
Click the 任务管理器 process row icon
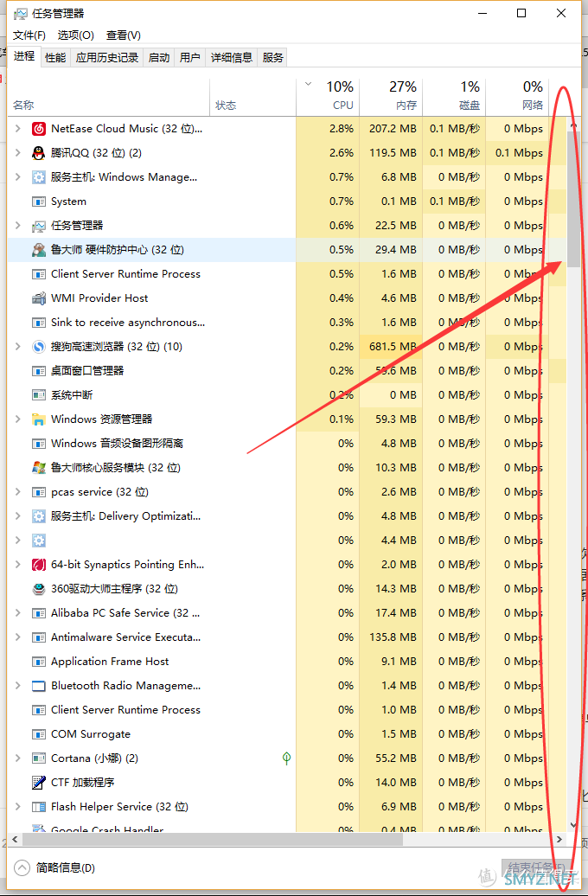point(38,226)
